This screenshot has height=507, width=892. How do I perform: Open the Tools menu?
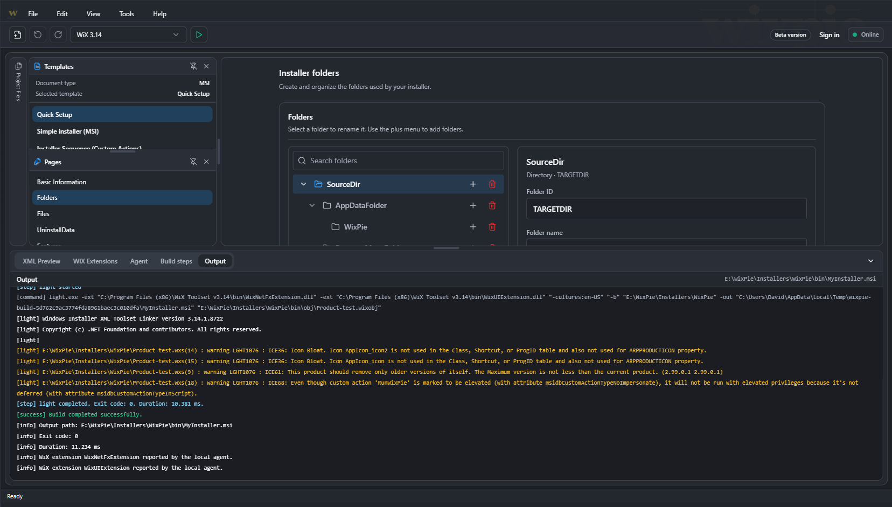pyautogui.click(x=127, y=14)
